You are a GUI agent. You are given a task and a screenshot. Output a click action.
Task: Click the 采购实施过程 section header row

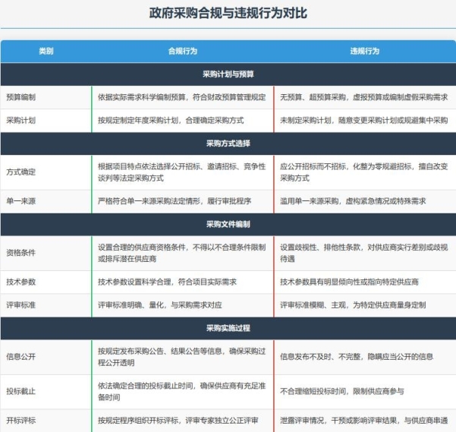(x=228, y=328)
